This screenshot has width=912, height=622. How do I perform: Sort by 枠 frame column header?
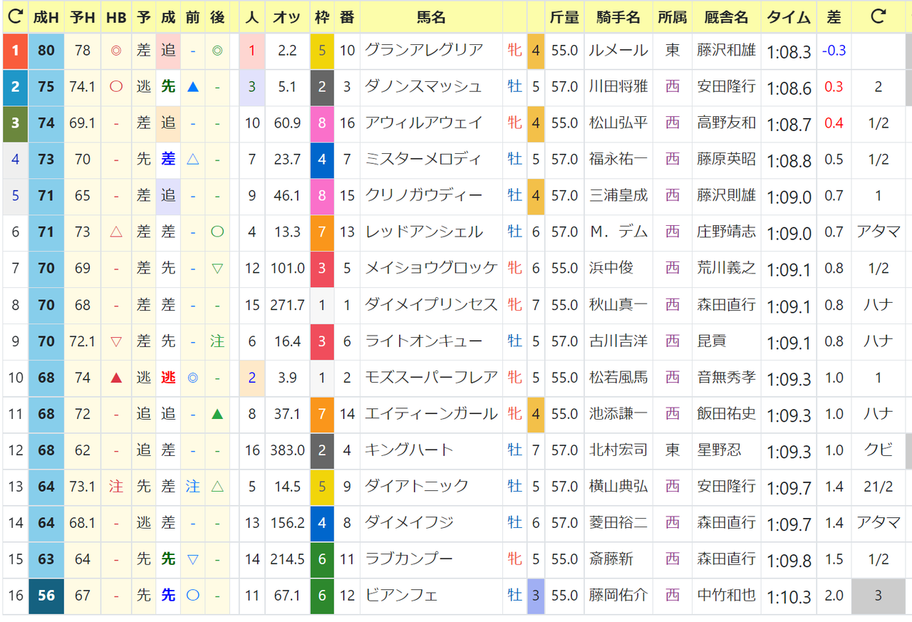coord(322,18)
